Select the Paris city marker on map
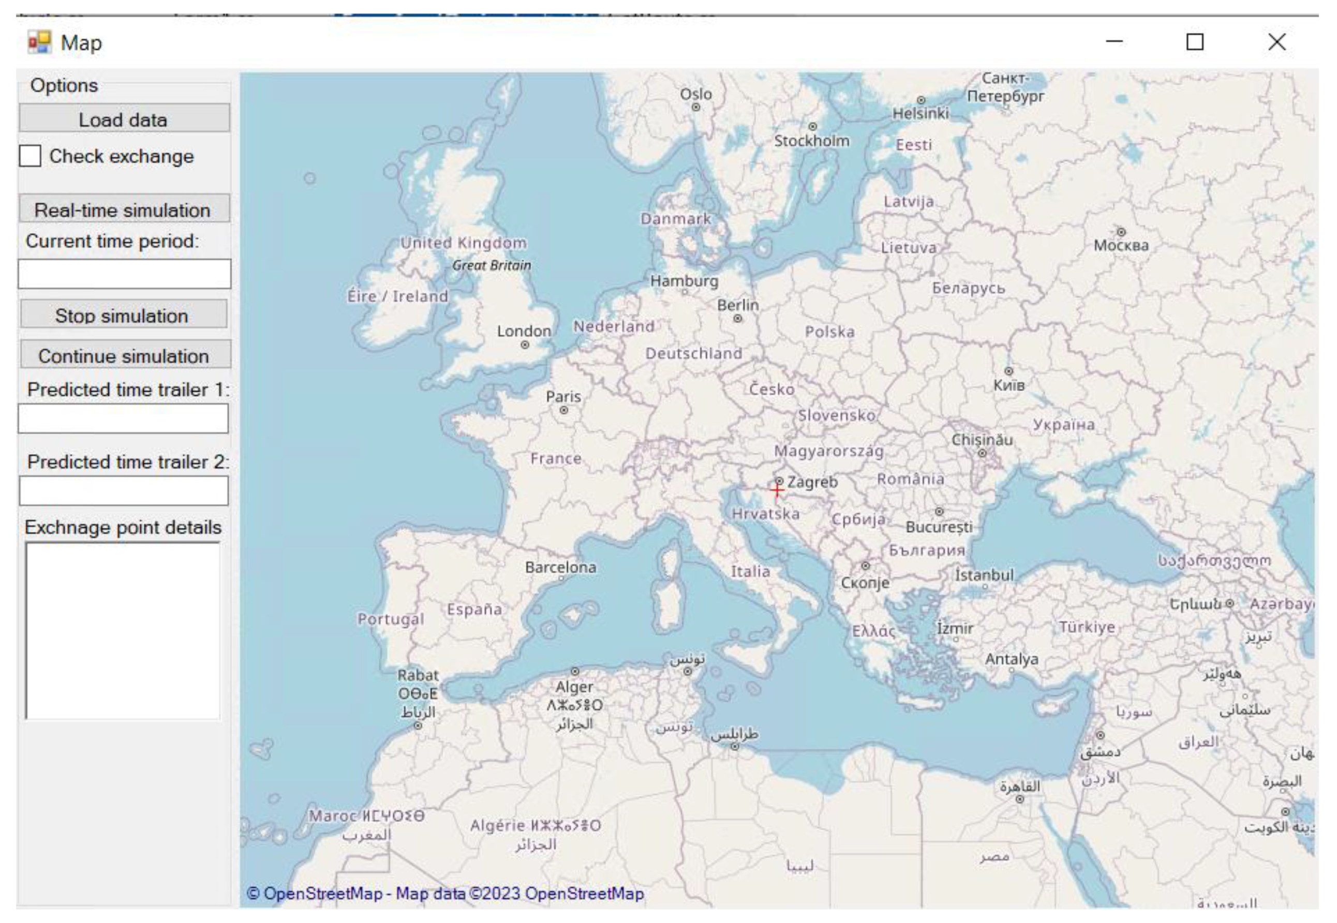Viewport: 1337px width, 923px height. pyautogui.click(x=564, y=410)
